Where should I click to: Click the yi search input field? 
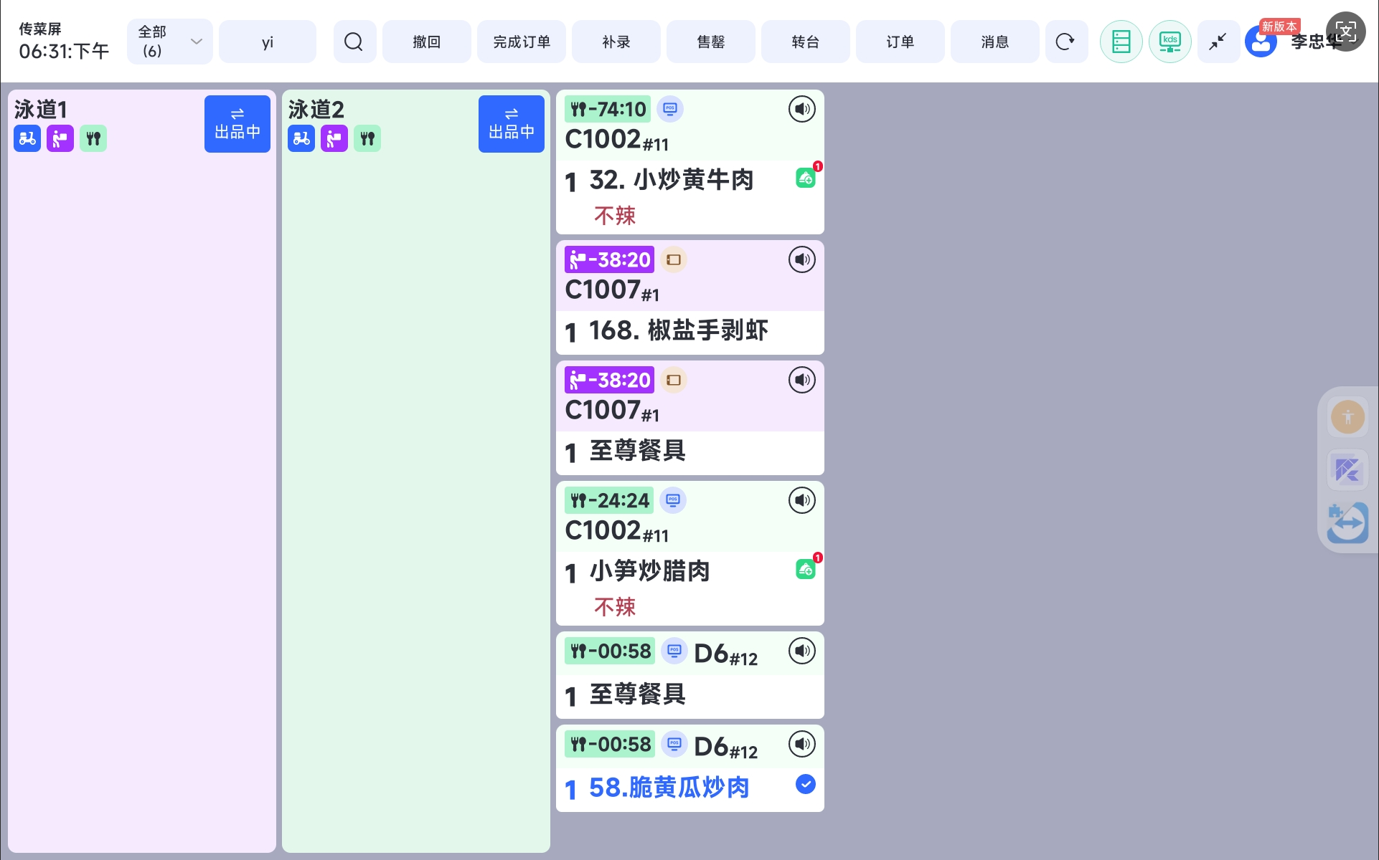click(x=268, y=42)
